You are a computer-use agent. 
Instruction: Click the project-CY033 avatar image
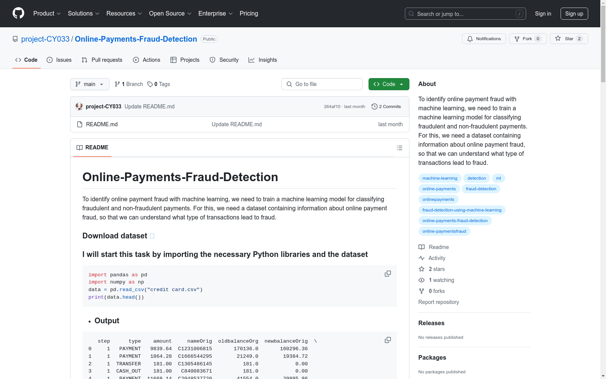(x=79, y=106)
